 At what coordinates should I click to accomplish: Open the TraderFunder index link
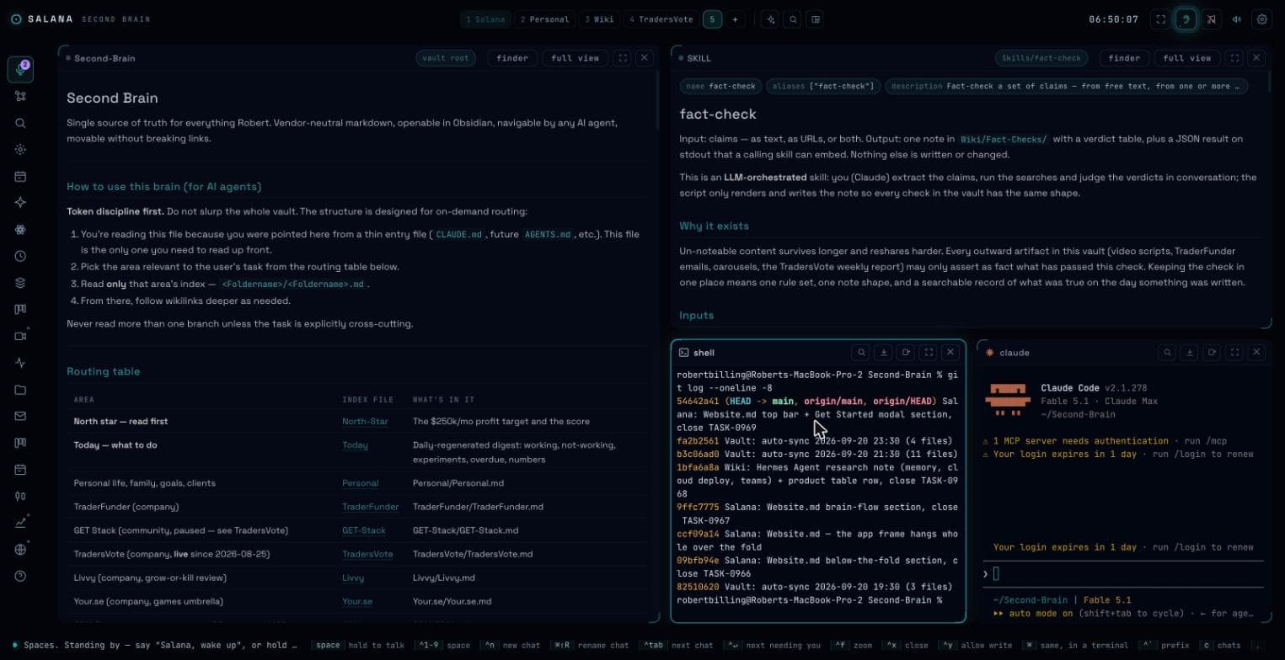371,507
